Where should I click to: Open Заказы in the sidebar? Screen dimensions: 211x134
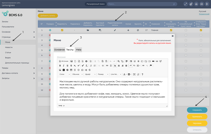5,21
